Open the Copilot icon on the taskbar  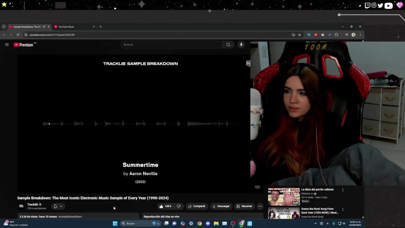183,224
